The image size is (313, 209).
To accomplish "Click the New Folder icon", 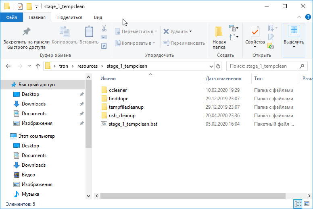I will click(x=219, y=32).
